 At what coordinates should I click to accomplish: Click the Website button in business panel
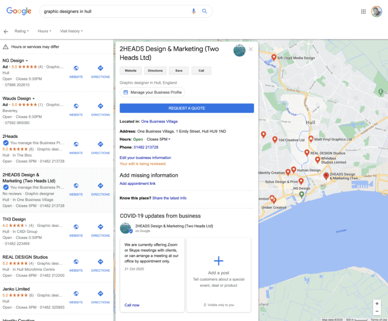click(x=131, y=71)
